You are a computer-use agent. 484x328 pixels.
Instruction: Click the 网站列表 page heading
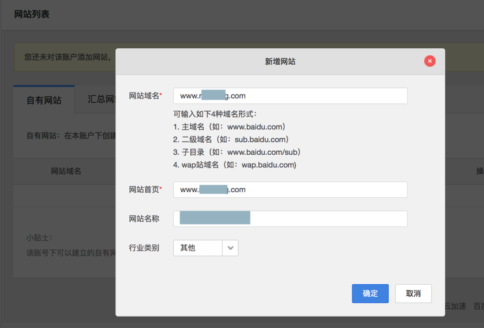tap(32, 14)
